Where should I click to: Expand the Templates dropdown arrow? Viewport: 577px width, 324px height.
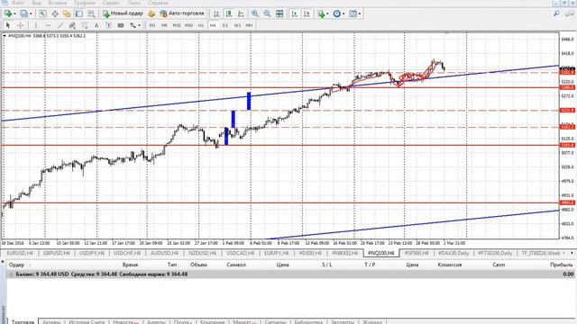click(x=359, y=14)
